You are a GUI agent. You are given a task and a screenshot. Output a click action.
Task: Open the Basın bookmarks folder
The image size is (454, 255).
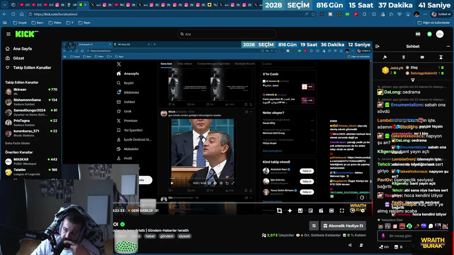click(38, 23)
